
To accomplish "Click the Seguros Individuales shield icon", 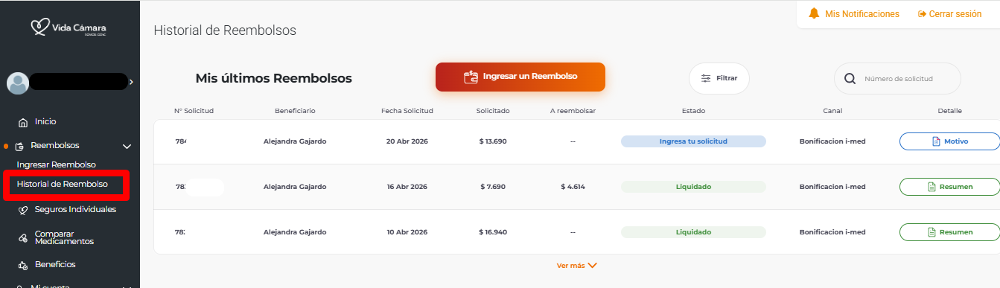I will click(22, 211).
